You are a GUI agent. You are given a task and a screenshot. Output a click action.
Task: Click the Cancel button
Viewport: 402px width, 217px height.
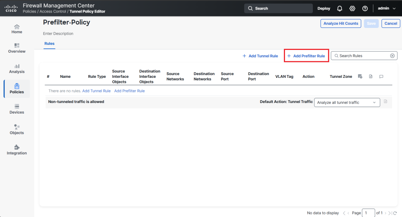tap(391, 23)
